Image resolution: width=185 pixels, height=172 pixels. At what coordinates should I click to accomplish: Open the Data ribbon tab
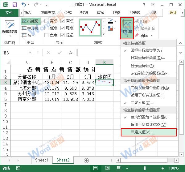(84, 13)
